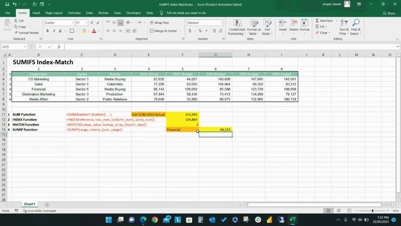The width and height of the screenshot is (401, 226).
Task: Switch to the Developer tab
Action: click(133, 13)
